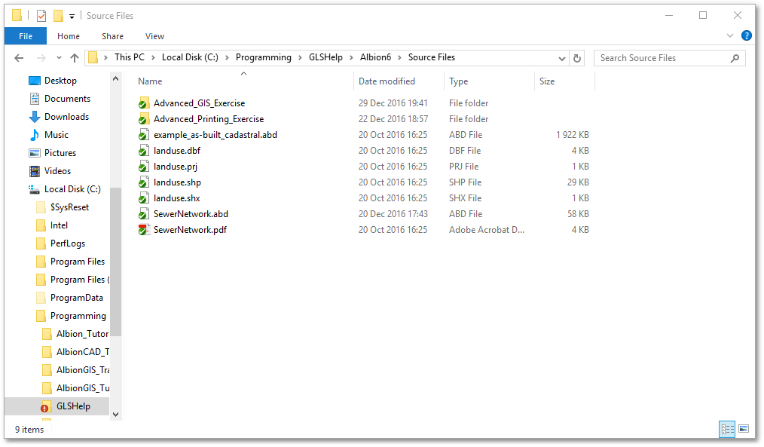
Task: Click the New folder quick access icon
Action: click(59, 16)
